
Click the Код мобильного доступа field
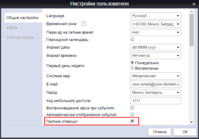[x=156, y=101]
